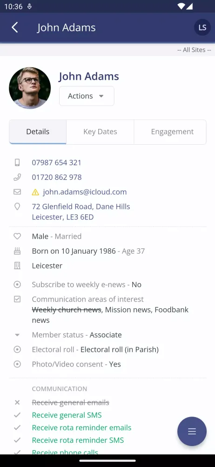Expand the Member status arrow
215x467 pixels.
17,335
